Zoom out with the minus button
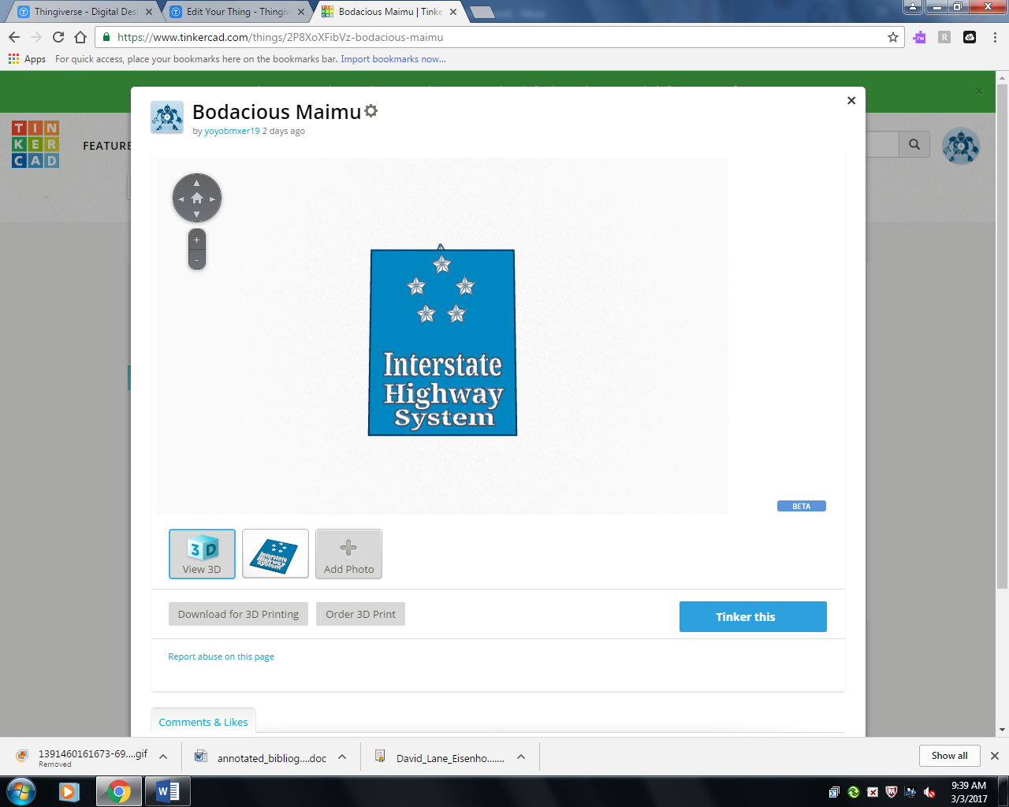Screen dimensions: 1009x807 click(x=197, y=260)
